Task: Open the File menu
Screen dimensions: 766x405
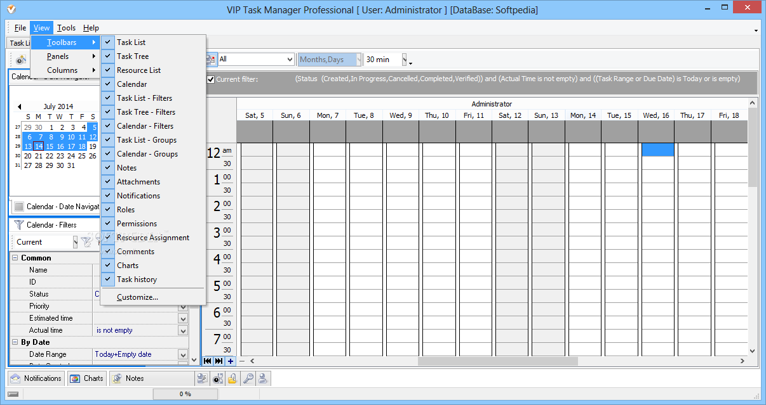Action: (x=20, y=28)
